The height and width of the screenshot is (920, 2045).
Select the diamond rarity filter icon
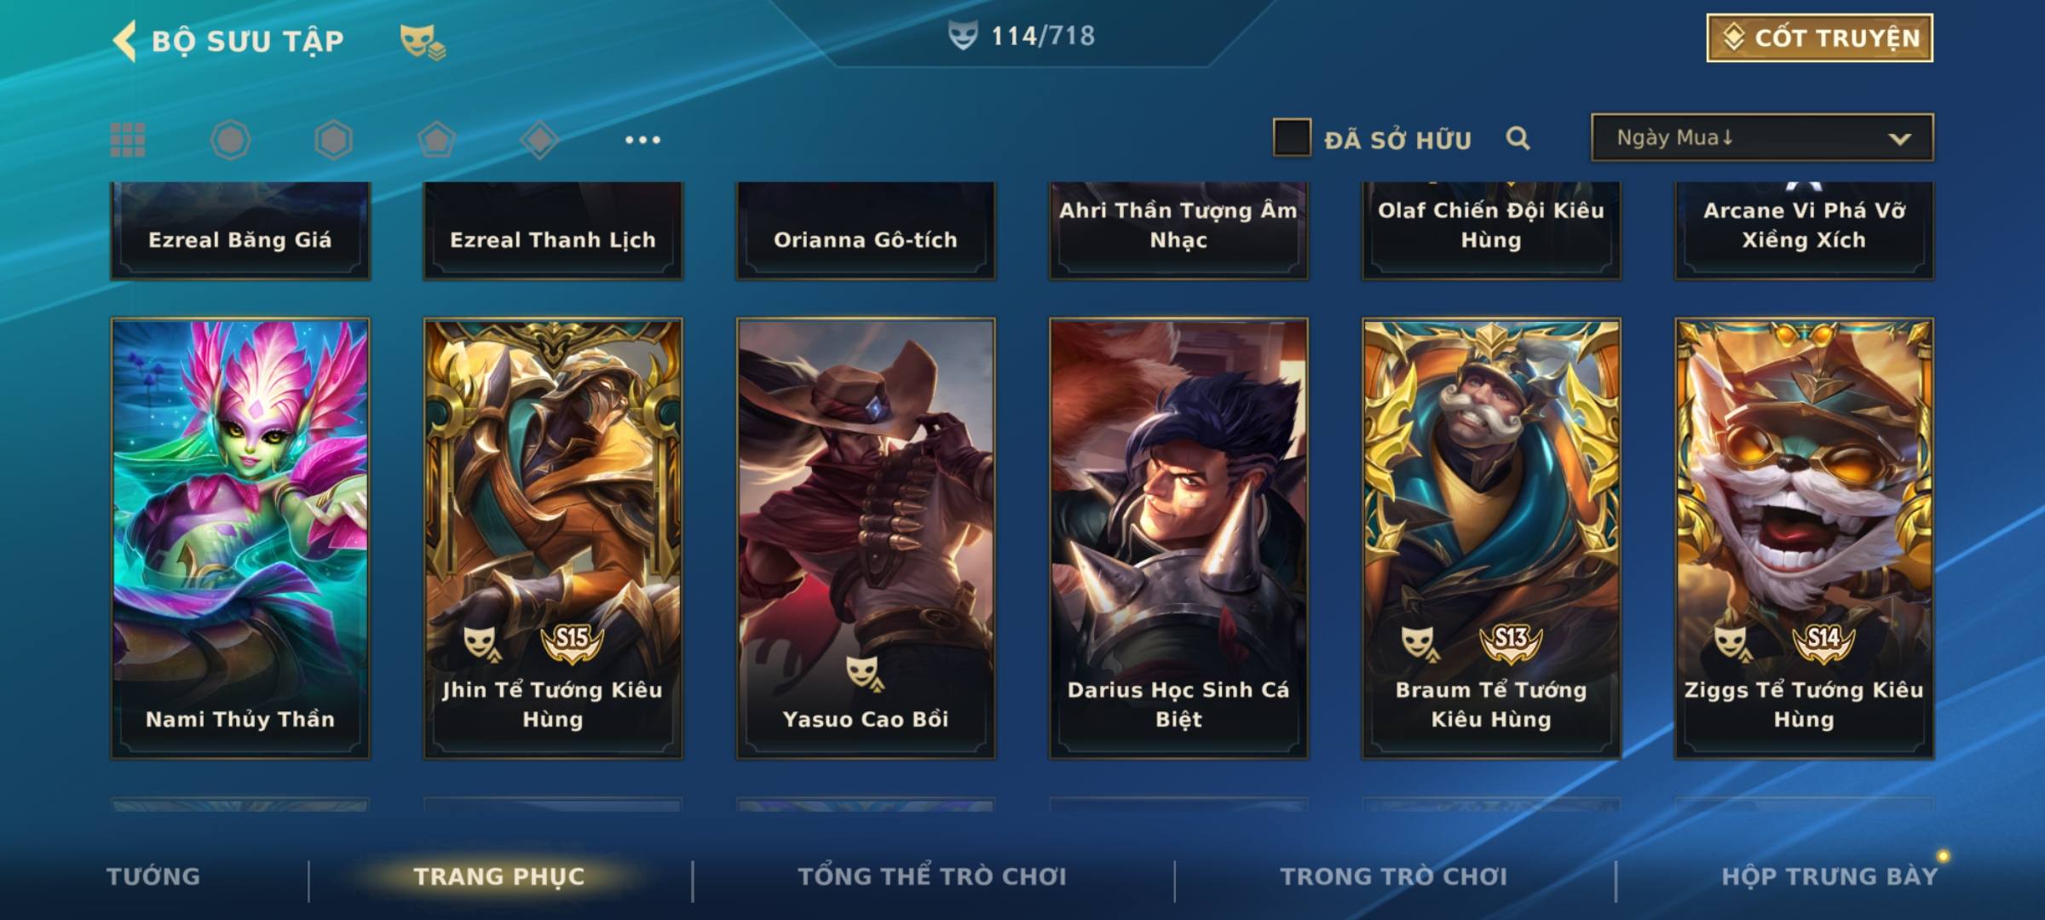[x=539, y=140]
